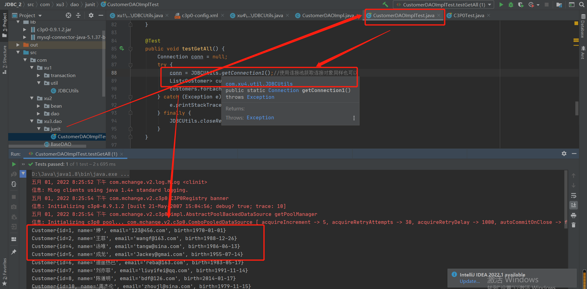Click Connection return type link in popup
This screenshot has width=587, height=289.
pos(283,91)
